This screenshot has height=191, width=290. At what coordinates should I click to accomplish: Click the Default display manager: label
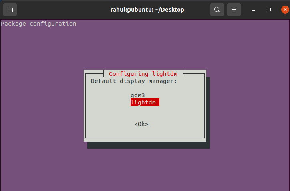click(x=134, y=81)
